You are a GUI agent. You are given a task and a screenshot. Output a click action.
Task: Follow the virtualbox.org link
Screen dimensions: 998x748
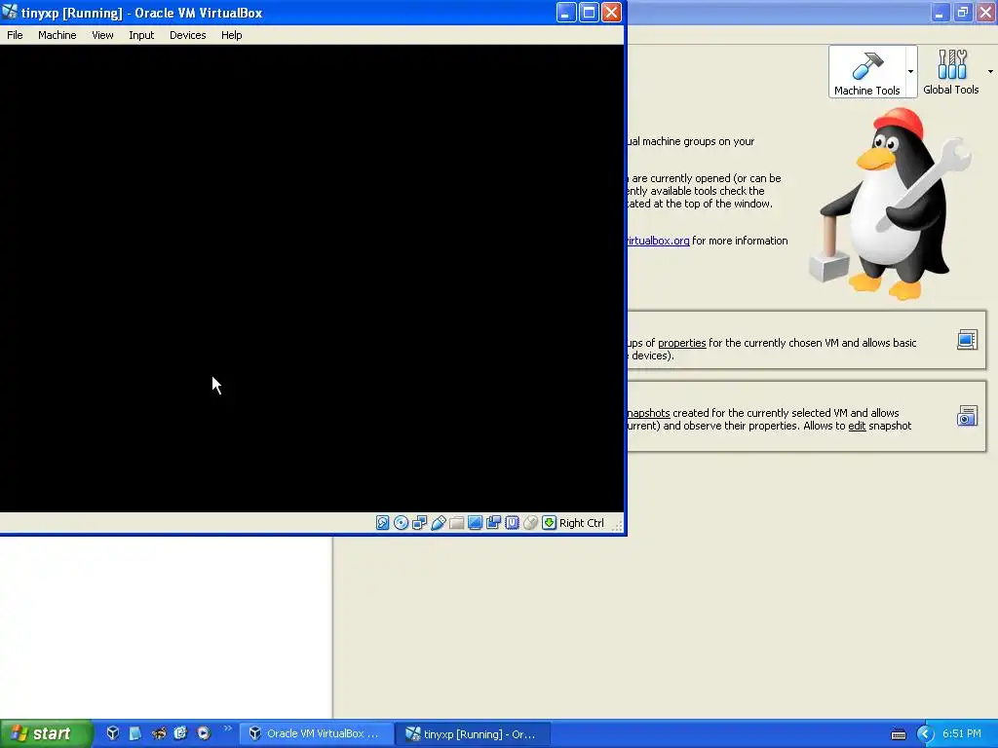pyautogui.click(x=658, y=241)
